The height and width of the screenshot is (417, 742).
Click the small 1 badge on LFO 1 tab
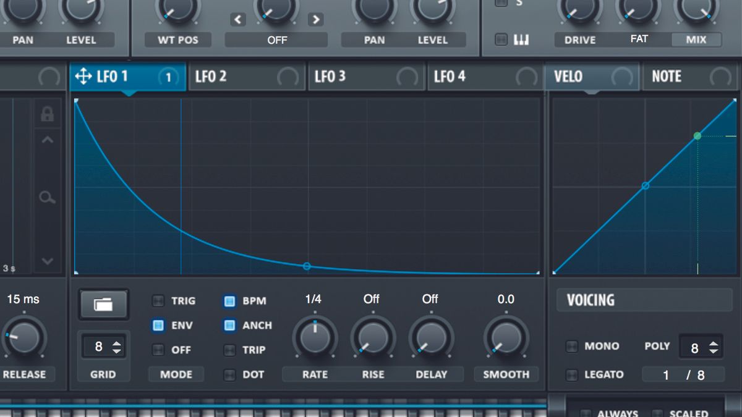(167, 76)
